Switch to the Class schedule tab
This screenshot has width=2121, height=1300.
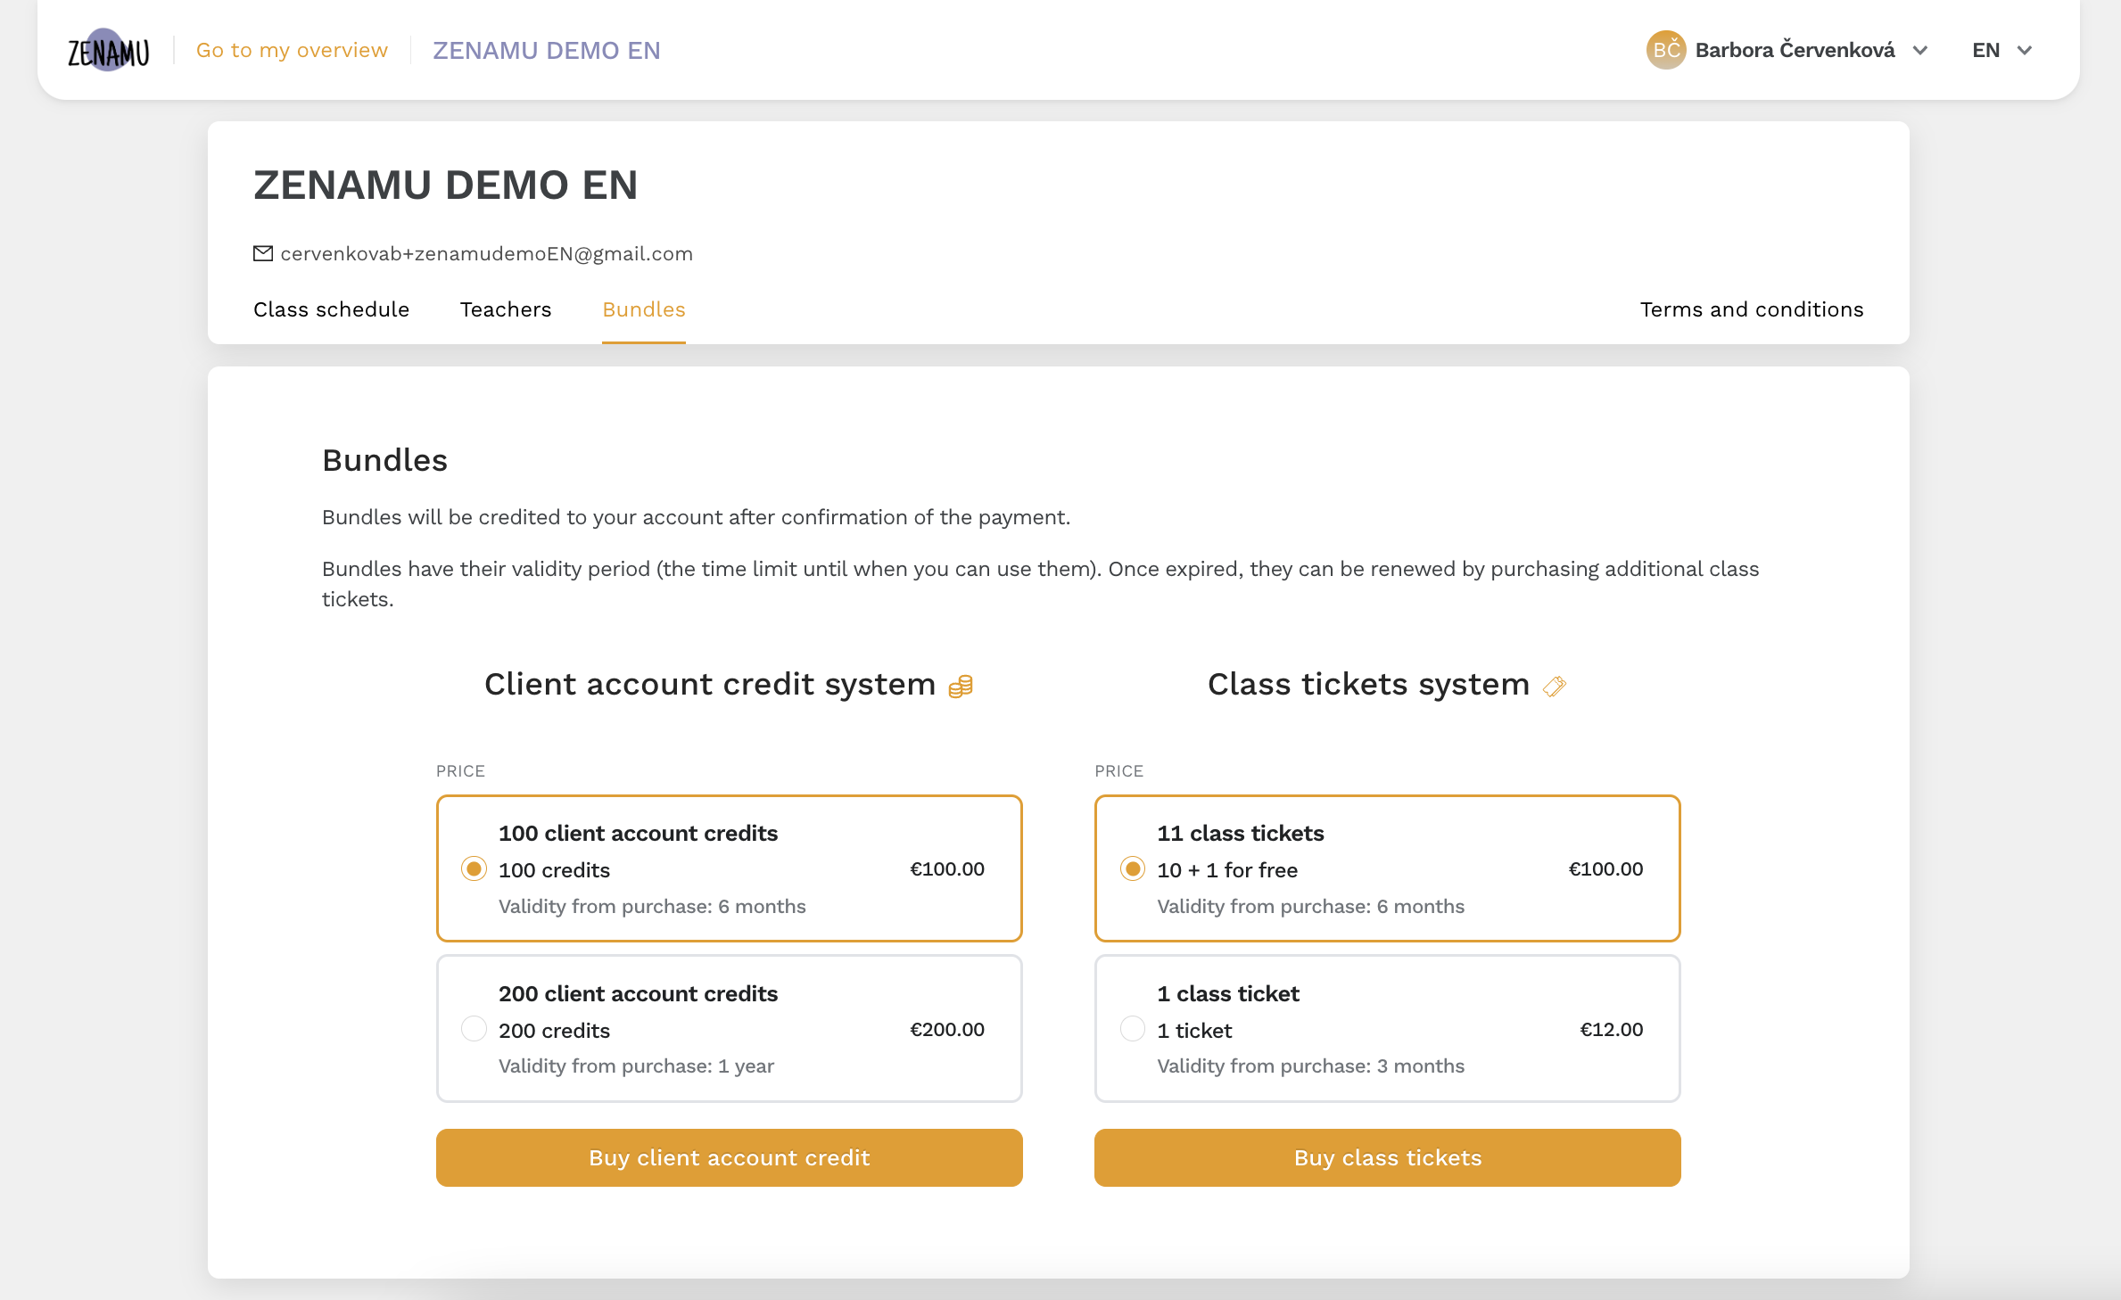(330, 309)
